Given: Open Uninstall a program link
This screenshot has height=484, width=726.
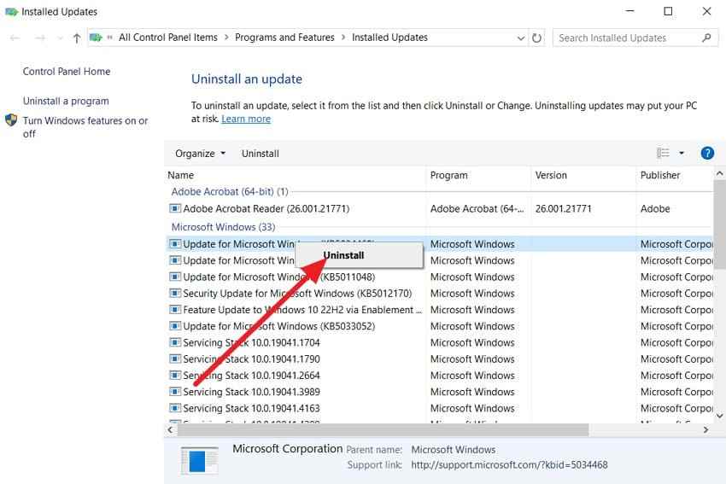Looking at the screenshot, I should 66,101.
